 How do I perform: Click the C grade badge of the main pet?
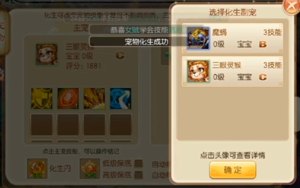(120, 55)
